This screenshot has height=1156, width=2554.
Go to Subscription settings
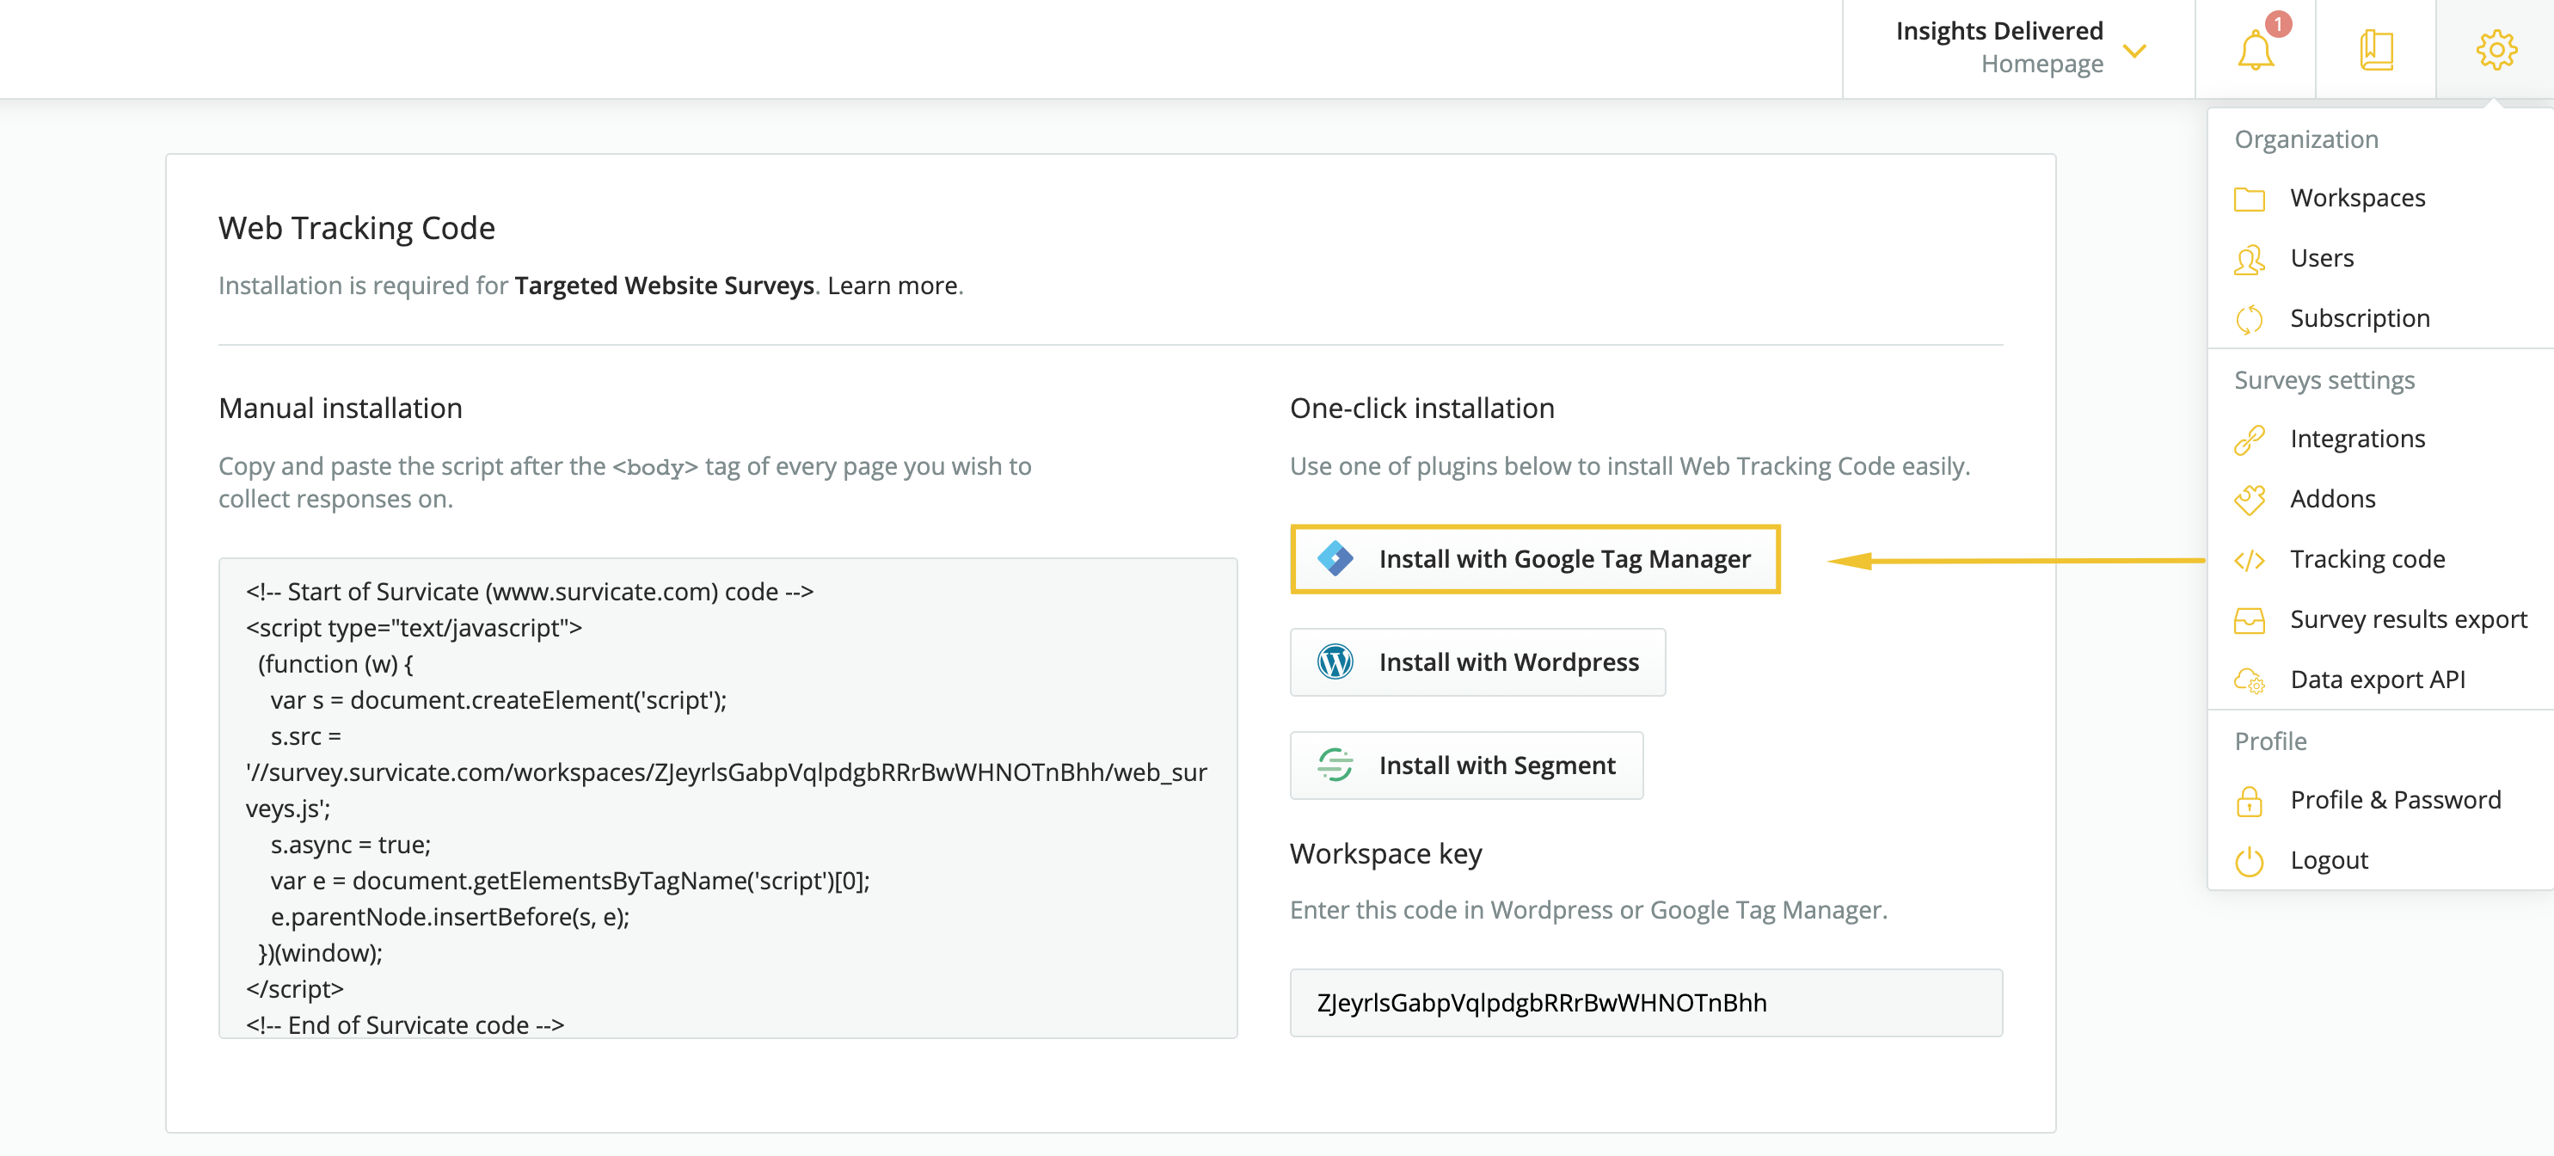pyautogui.click(x=2359, y=319)
